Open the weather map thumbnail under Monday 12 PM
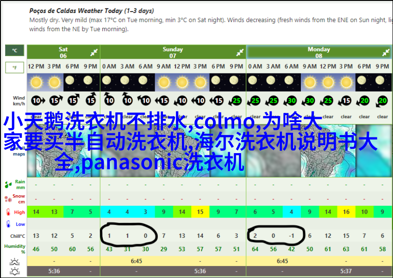The height and width of the screenshot is (278, 393). pos(328,151)
